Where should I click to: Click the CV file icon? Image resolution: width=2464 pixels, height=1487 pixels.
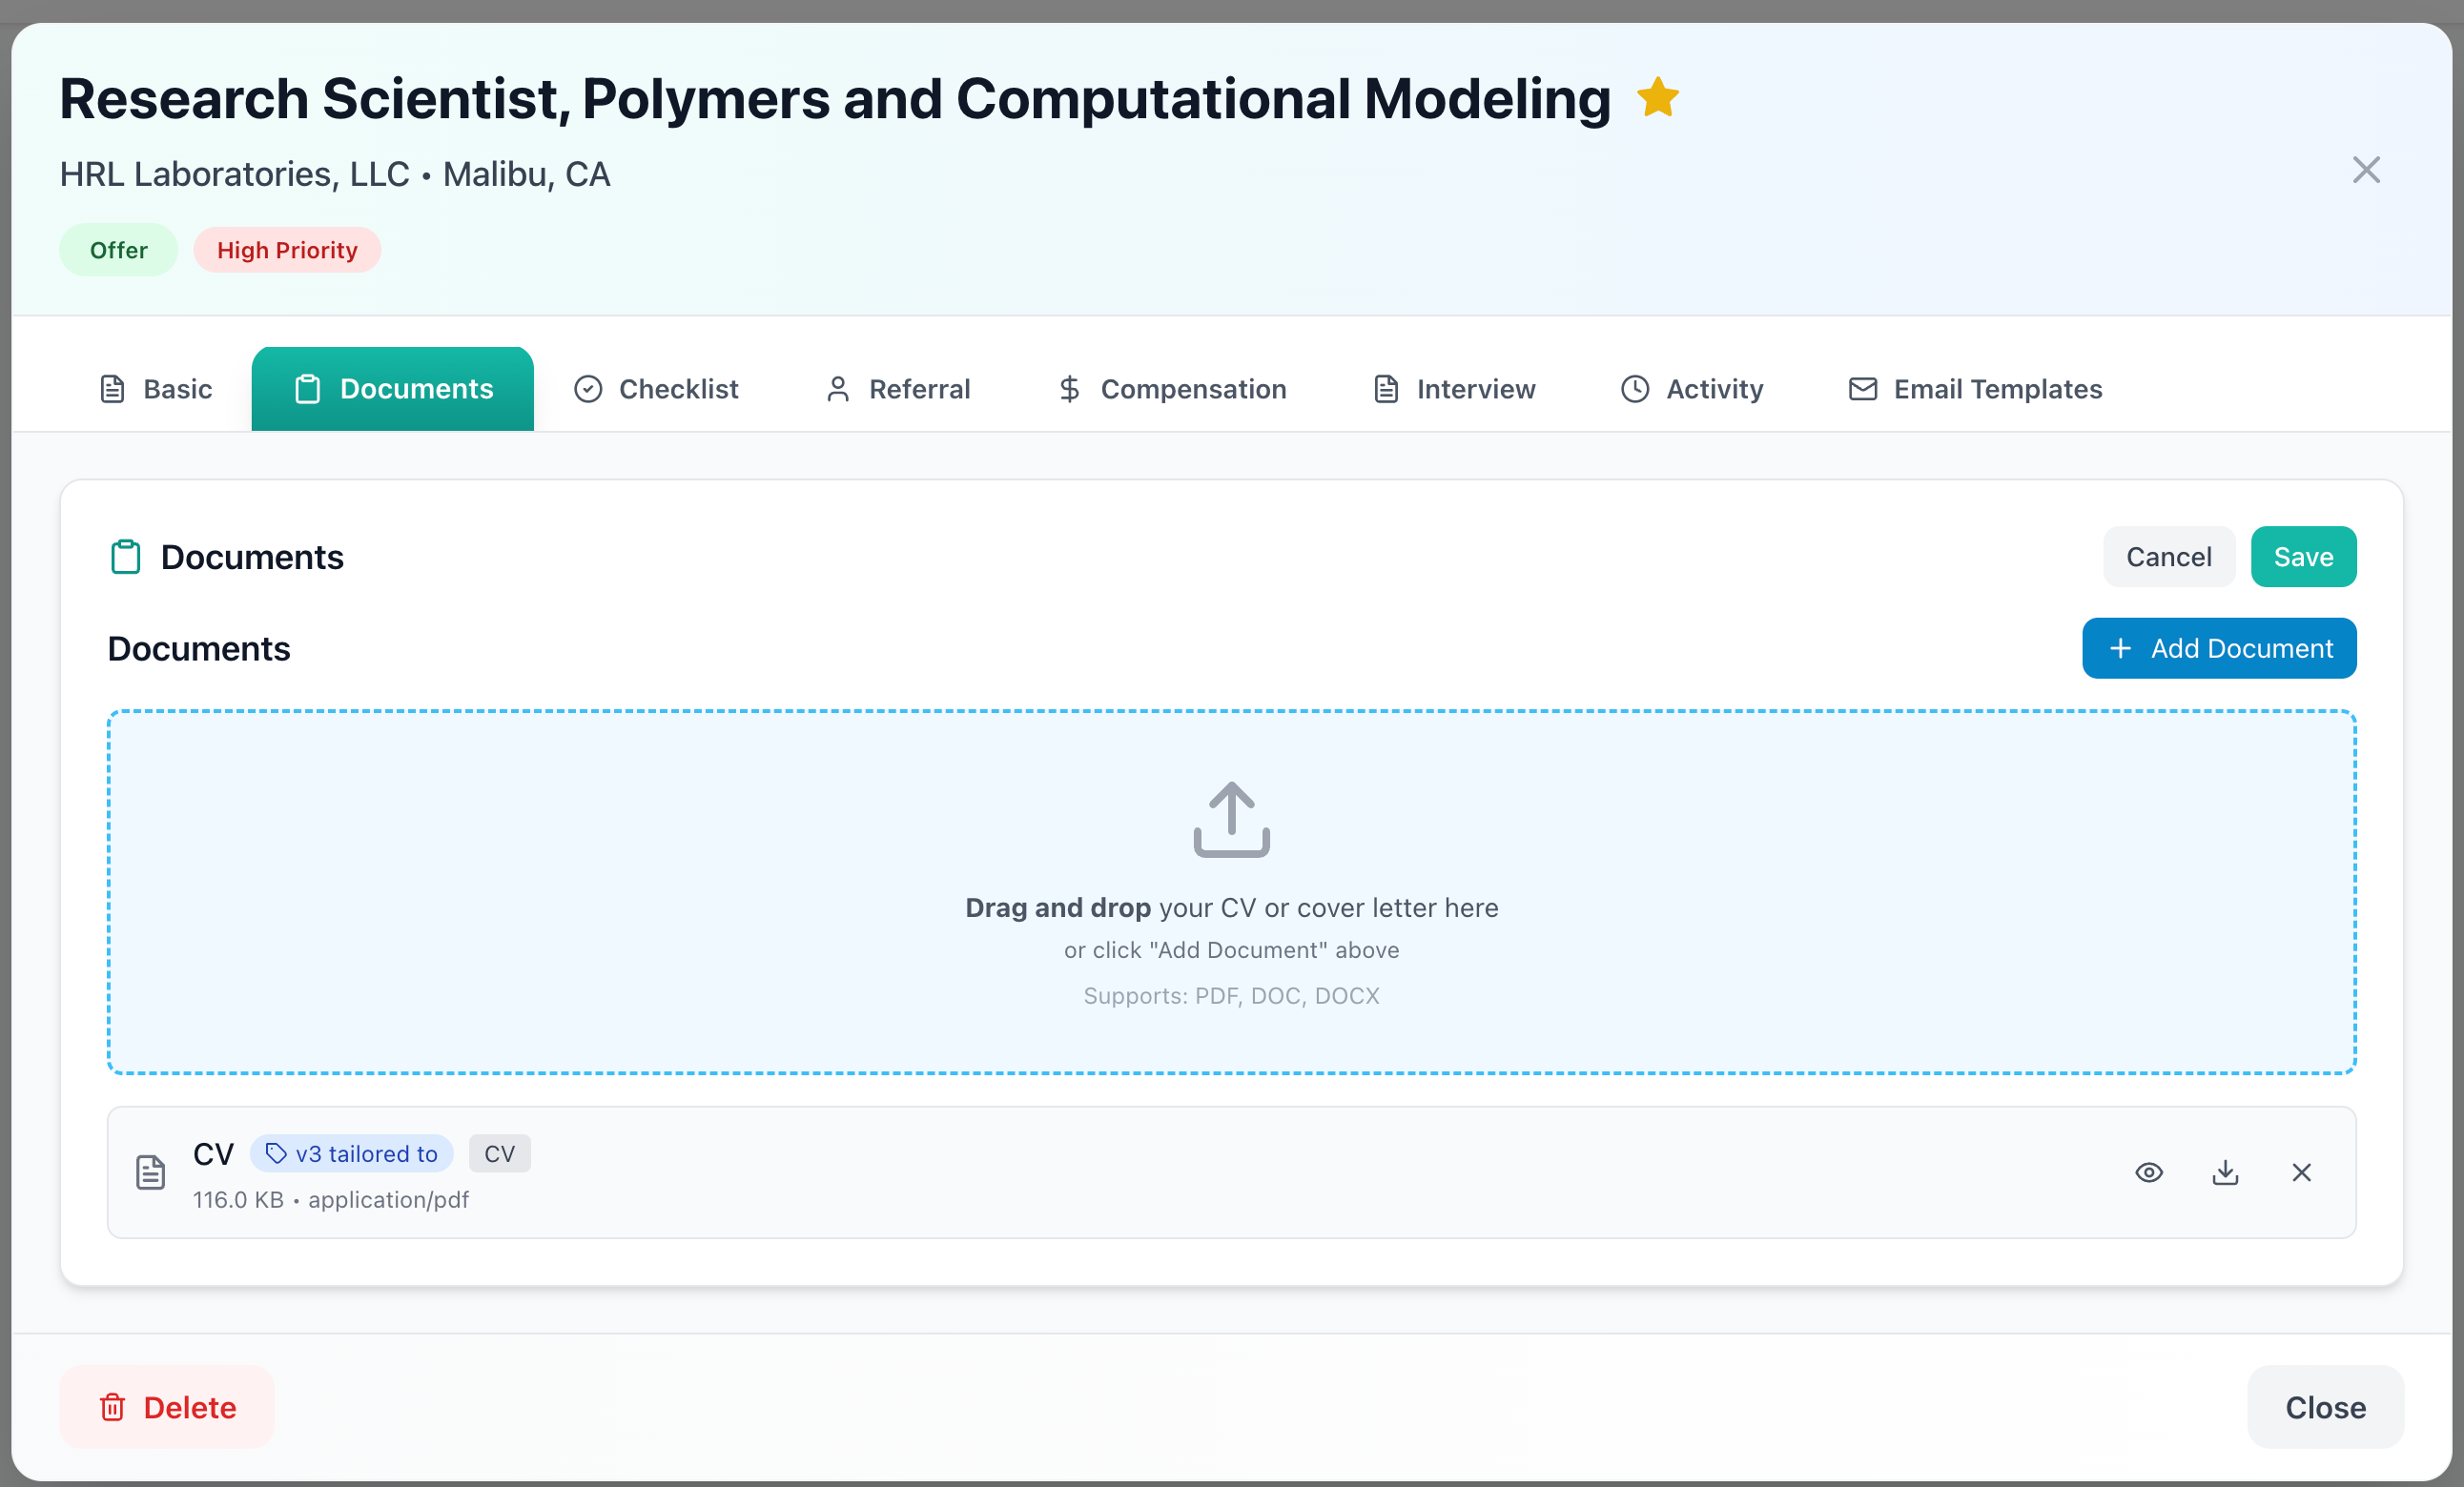click(151, 1172)
